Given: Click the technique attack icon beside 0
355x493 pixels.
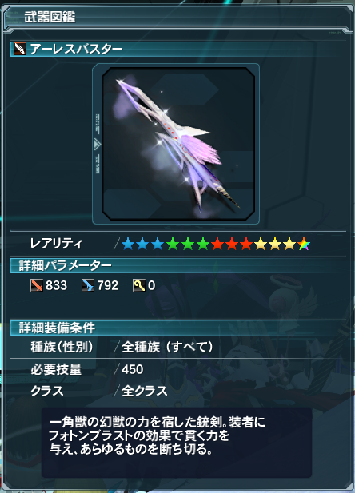Looking at the screenshot, I should tap(139, 285).
